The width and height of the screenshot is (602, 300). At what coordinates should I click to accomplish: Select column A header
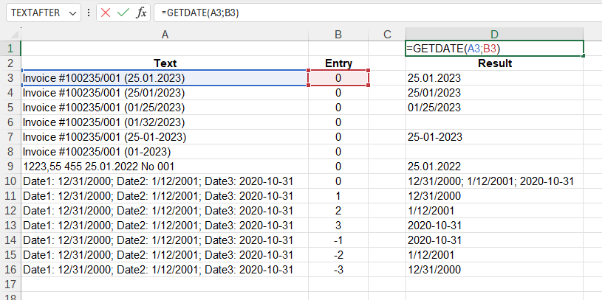tap(165, 35)
